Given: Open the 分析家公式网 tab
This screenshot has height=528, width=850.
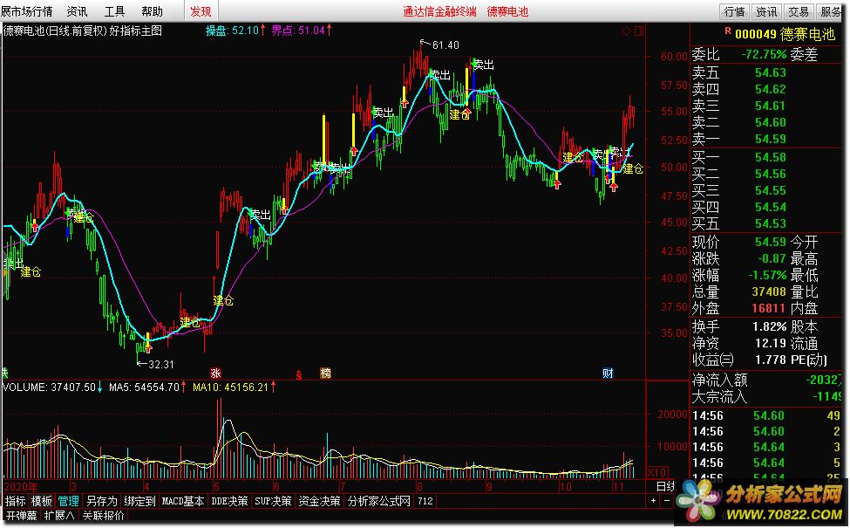Looking at the screenshot, I should pyautogui.click(x=379, y=501).
